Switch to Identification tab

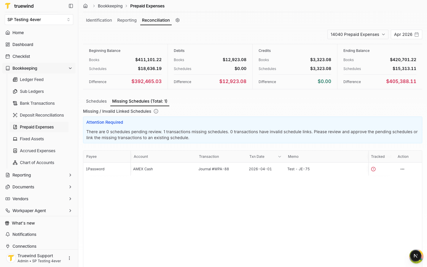[x=99, y=20]
